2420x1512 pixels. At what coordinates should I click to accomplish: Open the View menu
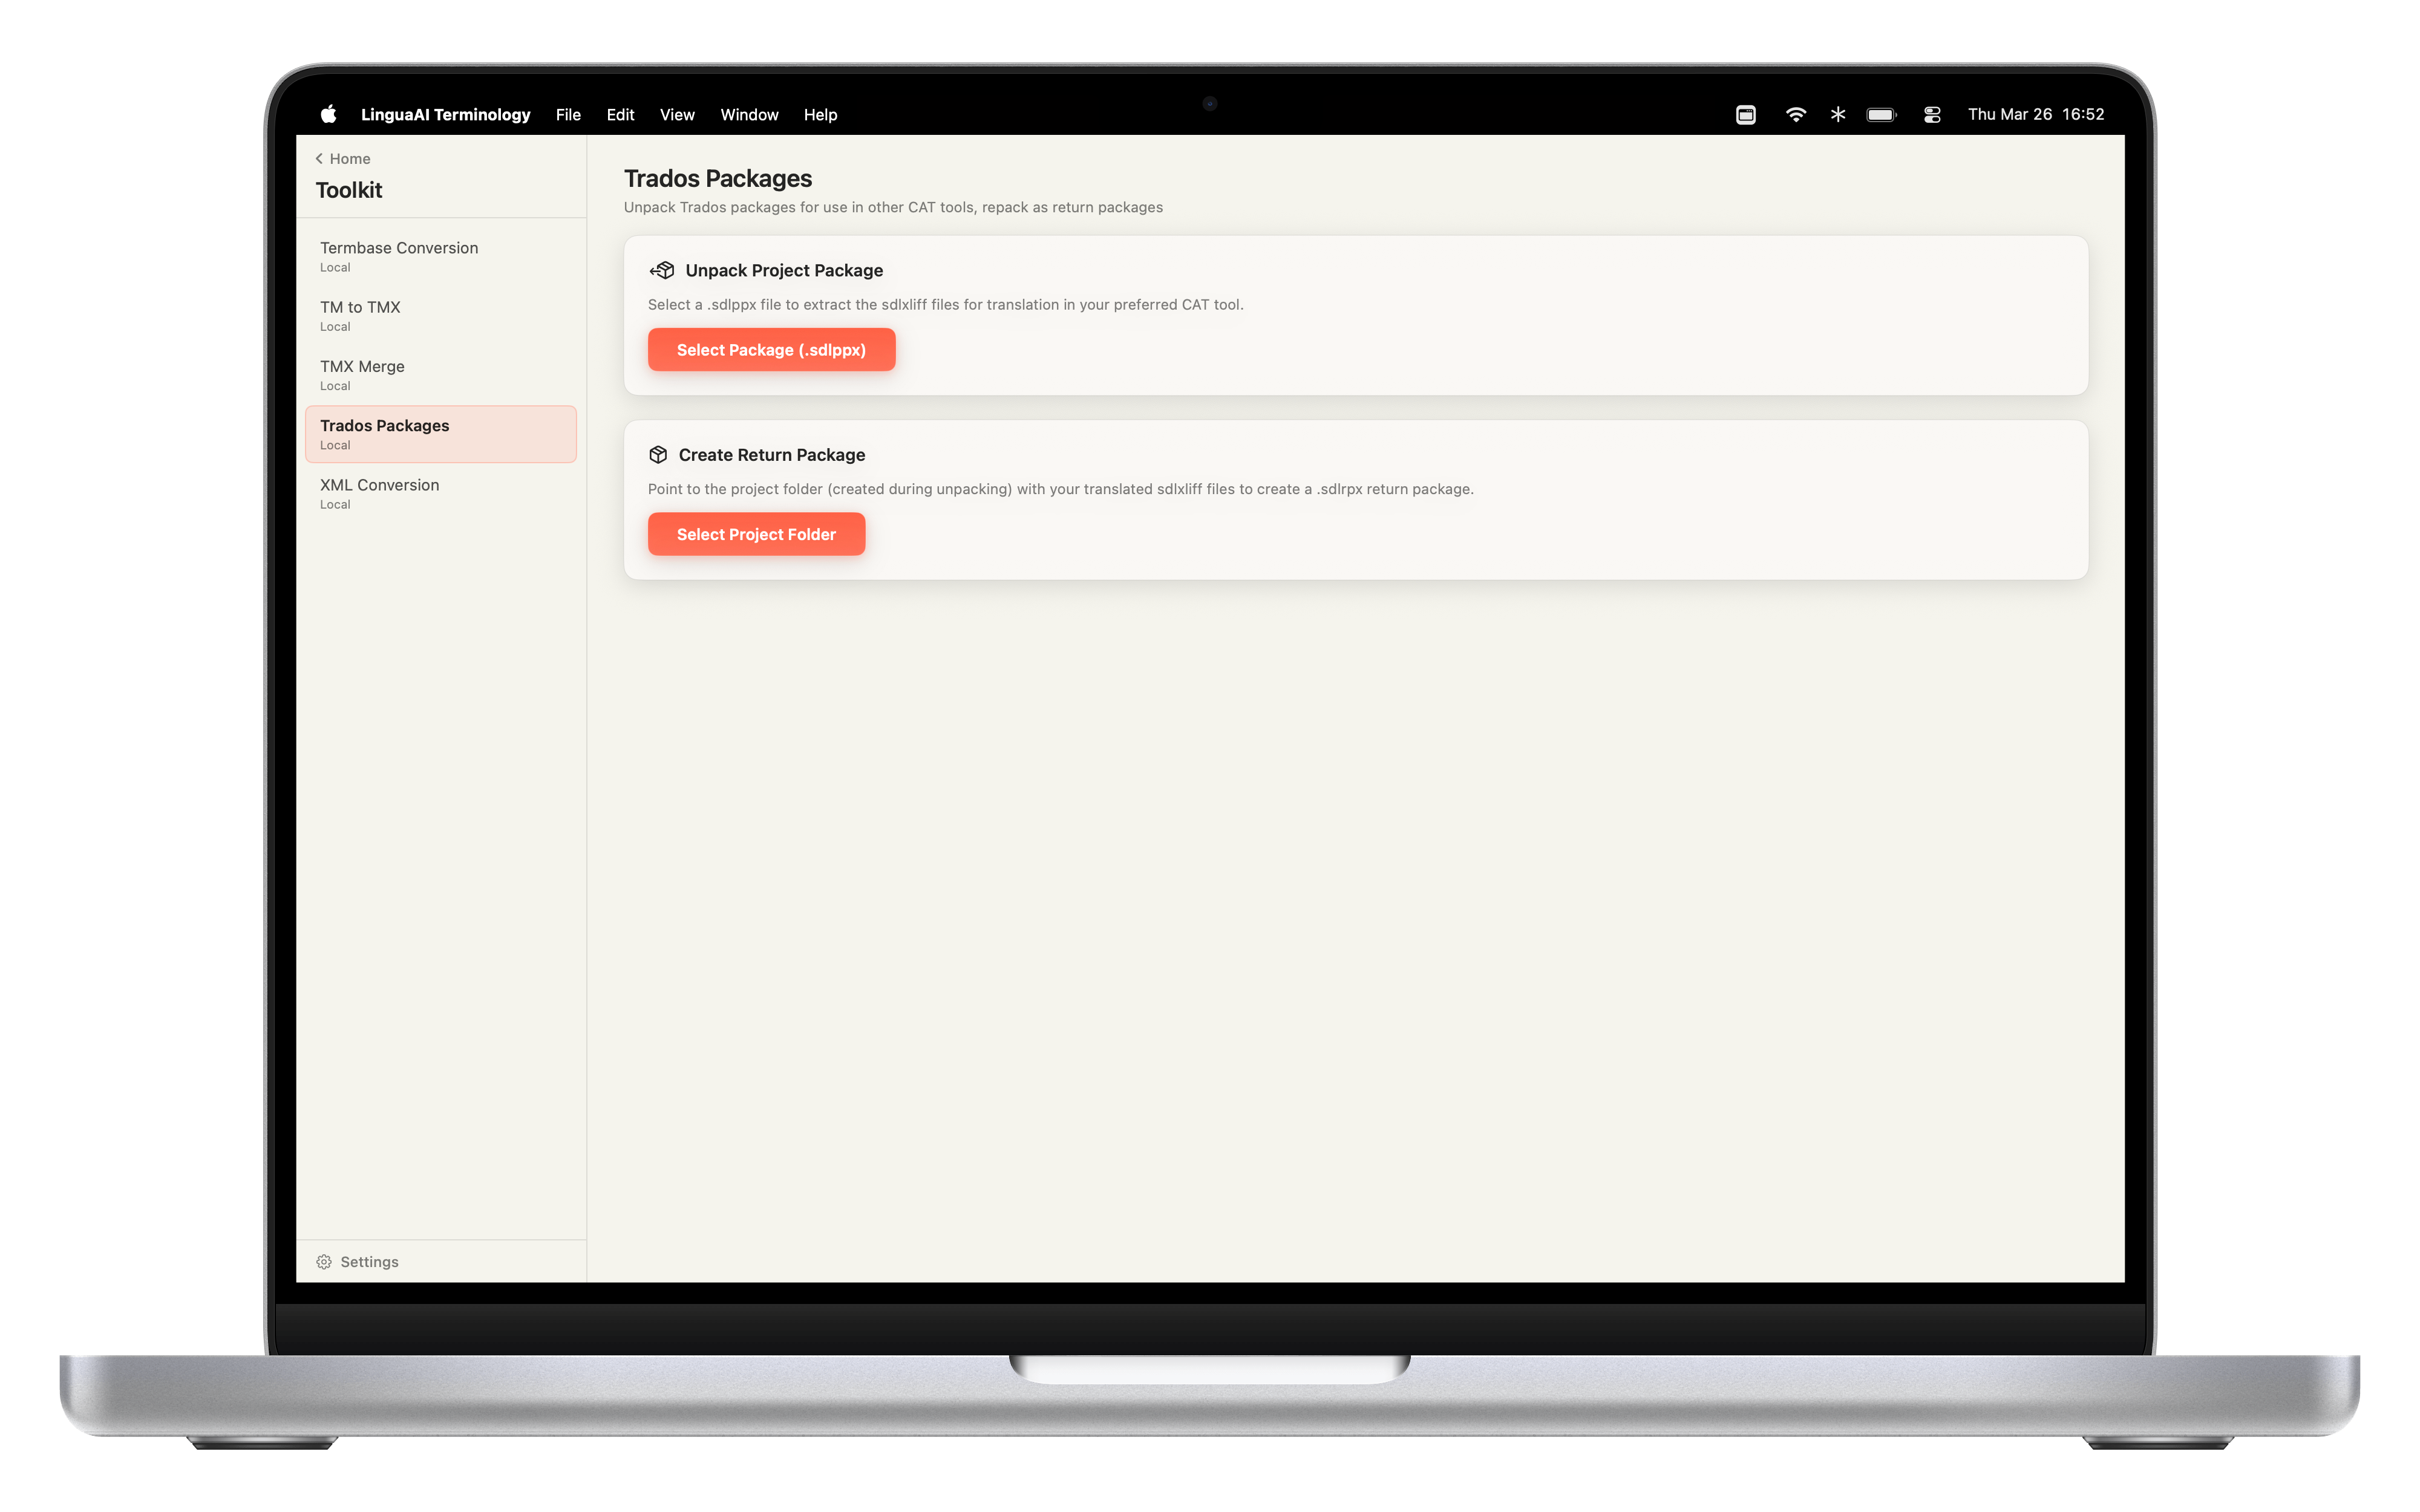[677, 114]
